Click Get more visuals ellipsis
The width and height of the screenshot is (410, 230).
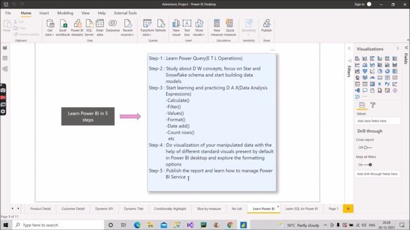(x=365, y=96)
